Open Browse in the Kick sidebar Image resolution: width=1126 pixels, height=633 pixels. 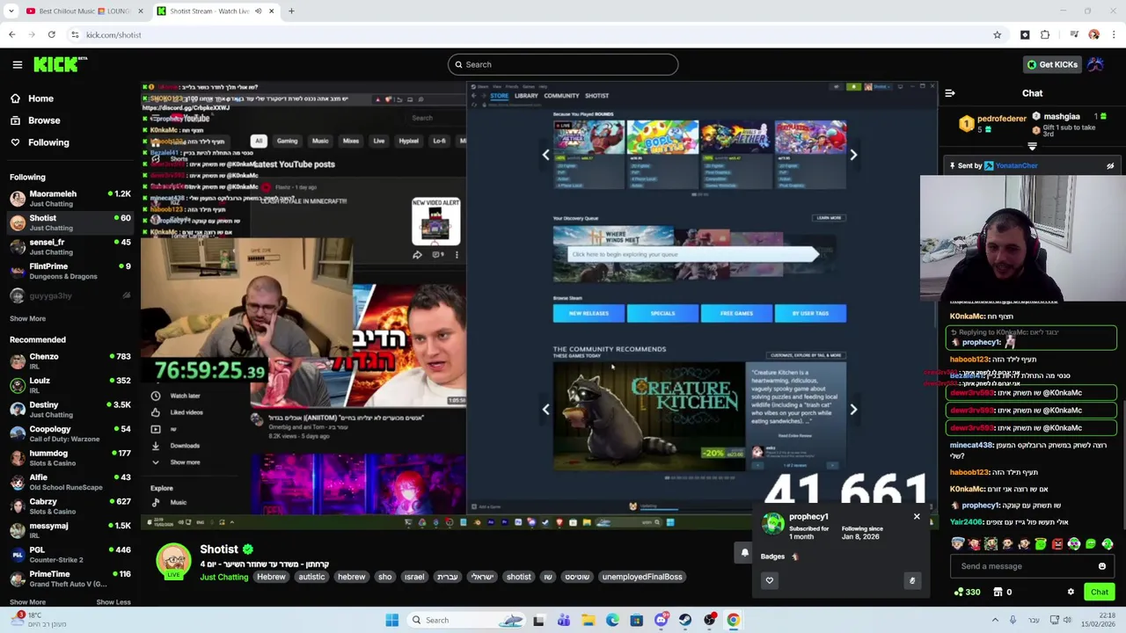click(35, 120)
